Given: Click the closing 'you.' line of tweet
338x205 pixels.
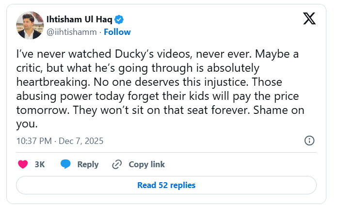Looking at the screenshot, I should (x=27, y=124).
